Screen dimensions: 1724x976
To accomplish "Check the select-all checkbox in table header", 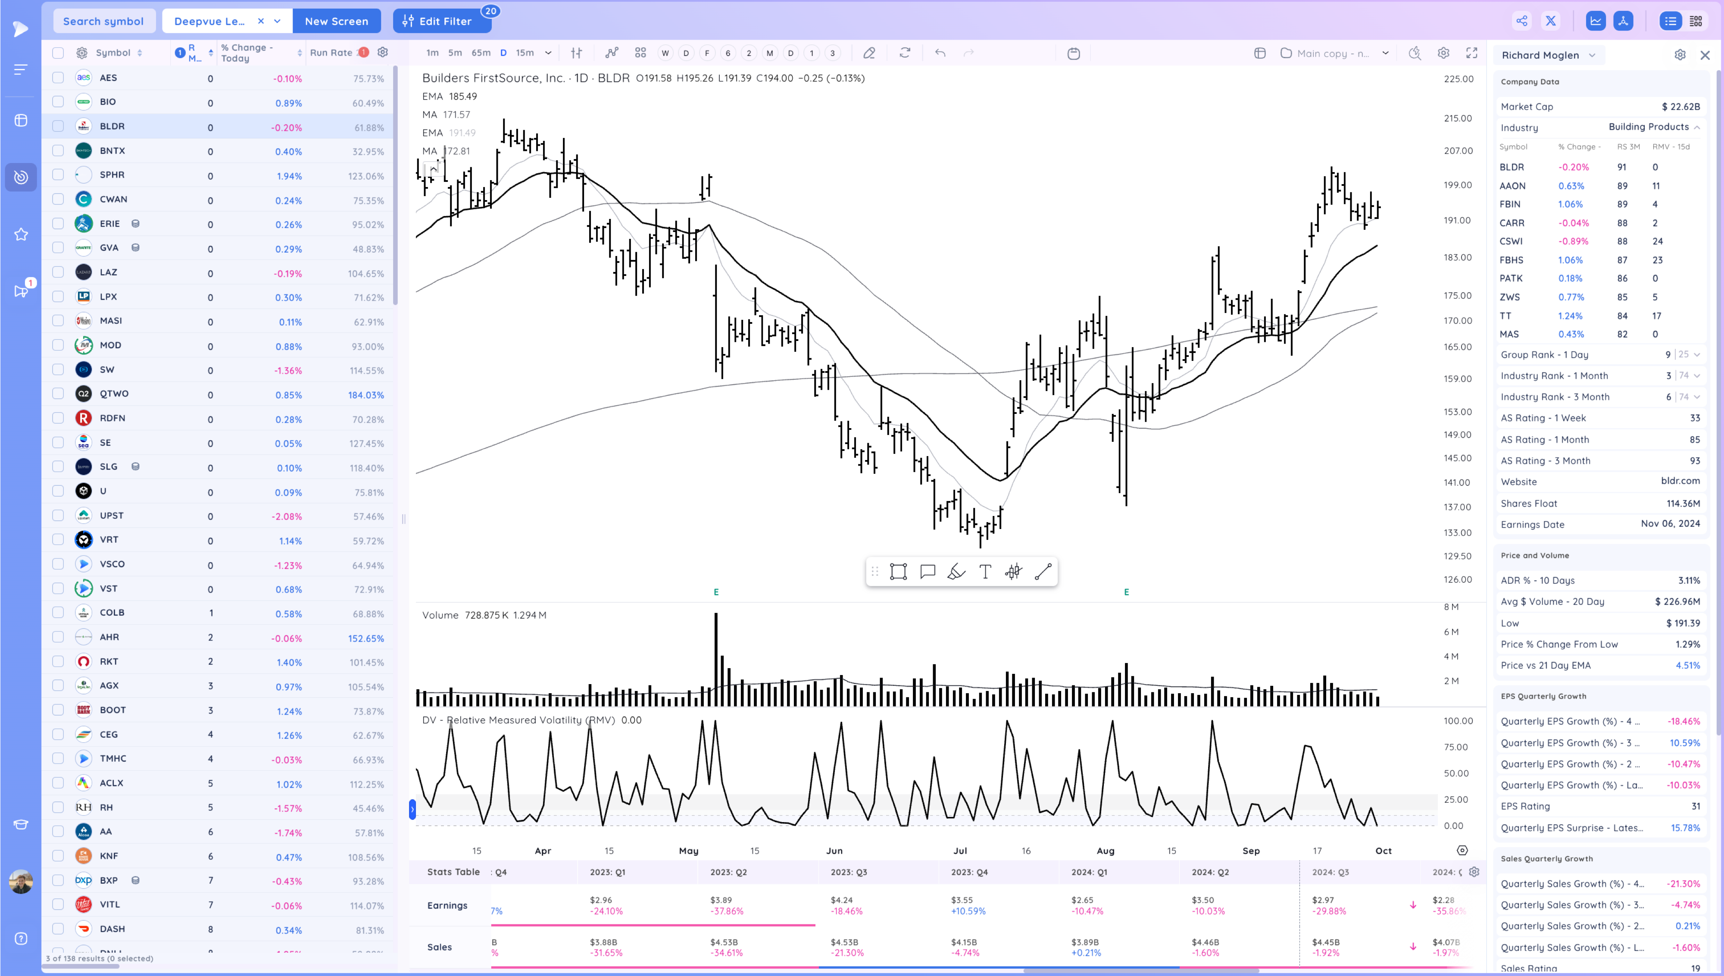I will click(x=58, y=53).
